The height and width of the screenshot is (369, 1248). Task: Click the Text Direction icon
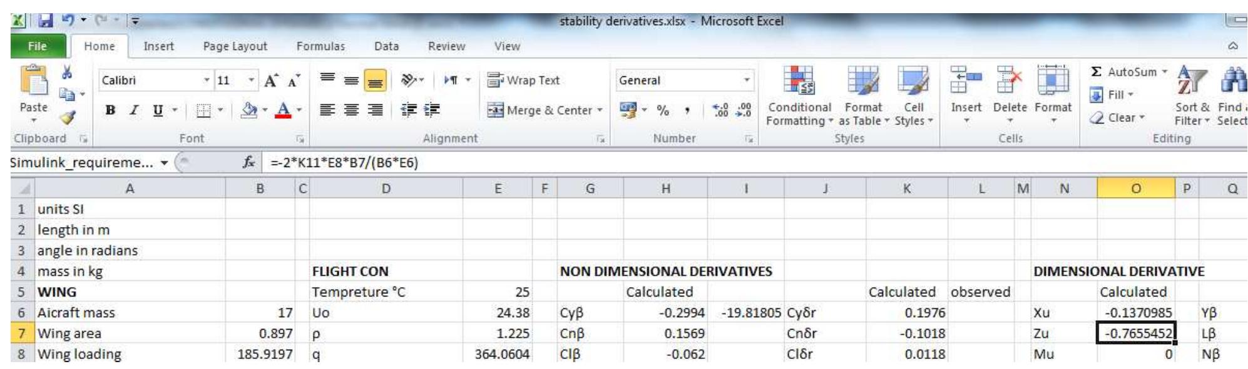click(451, 80)
